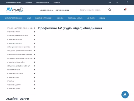Open ІНТЕРАКТИВНІ ДОШКИ category

13,89
